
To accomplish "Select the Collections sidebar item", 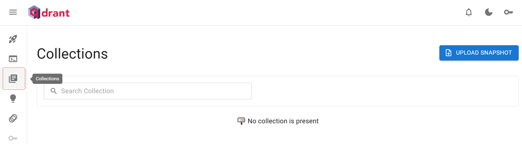I will pos(13,79).
